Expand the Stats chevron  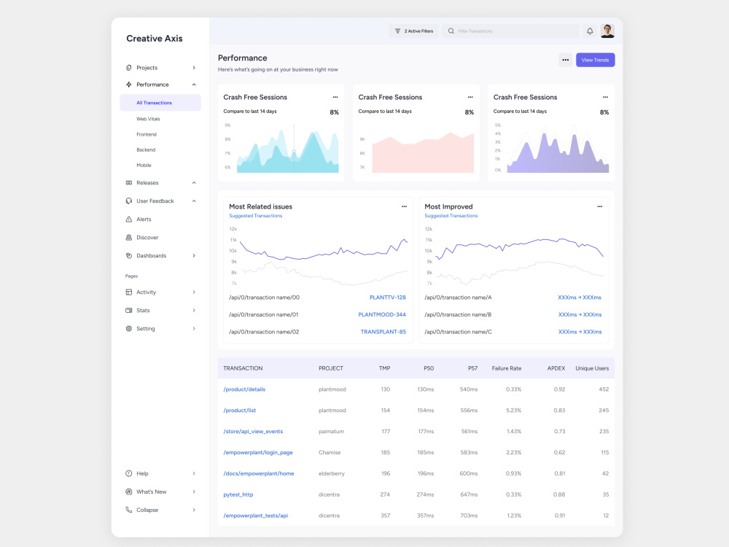194,310
